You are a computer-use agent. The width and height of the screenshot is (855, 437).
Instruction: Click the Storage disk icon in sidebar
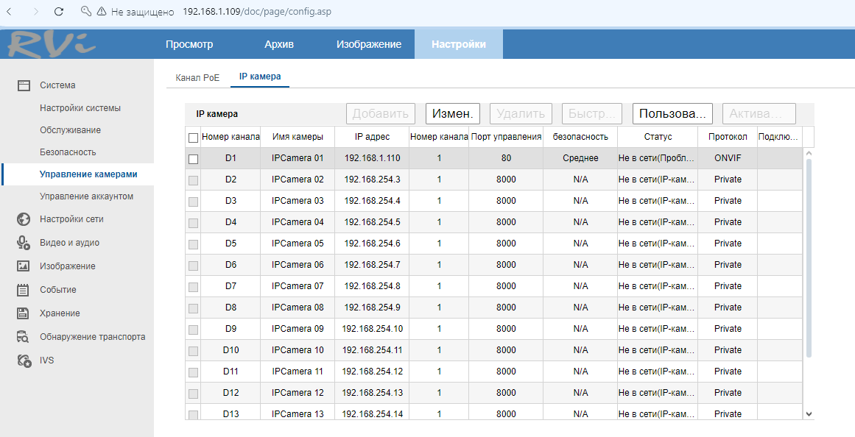point(23,313)
